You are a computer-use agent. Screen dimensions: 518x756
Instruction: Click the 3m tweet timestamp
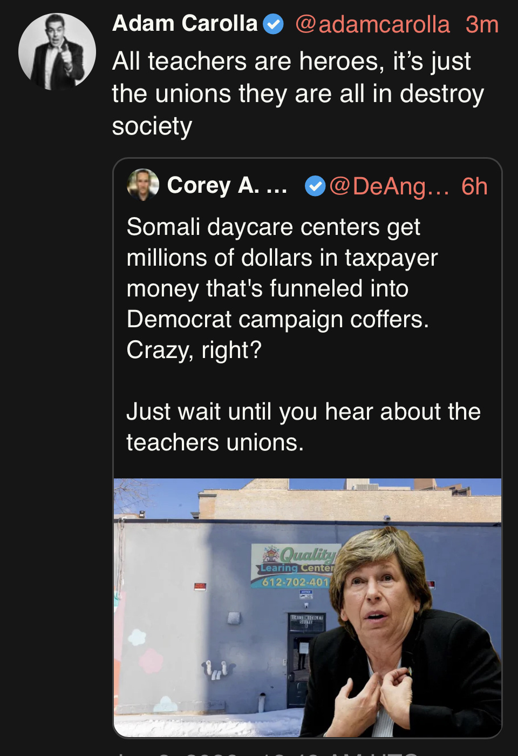(x=482, y=25)
